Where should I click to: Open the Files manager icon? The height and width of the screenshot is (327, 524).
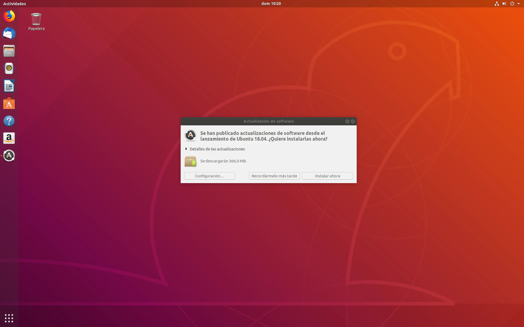tap(9, 51)
